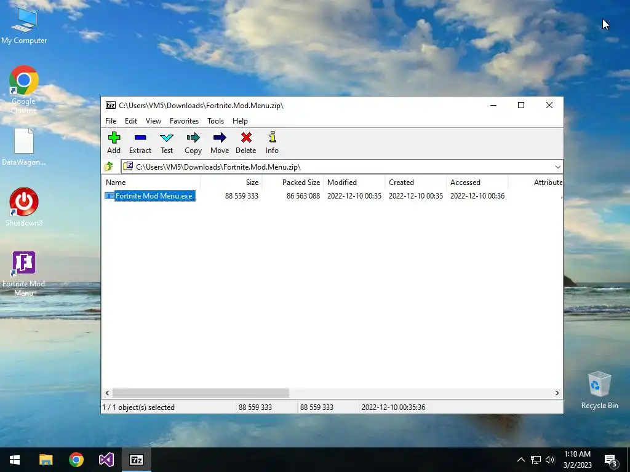Image resolution: width=630 pixels, height=472 pixels.
Task: Select the DataWagon file on desktop
Action: [24, 147]
